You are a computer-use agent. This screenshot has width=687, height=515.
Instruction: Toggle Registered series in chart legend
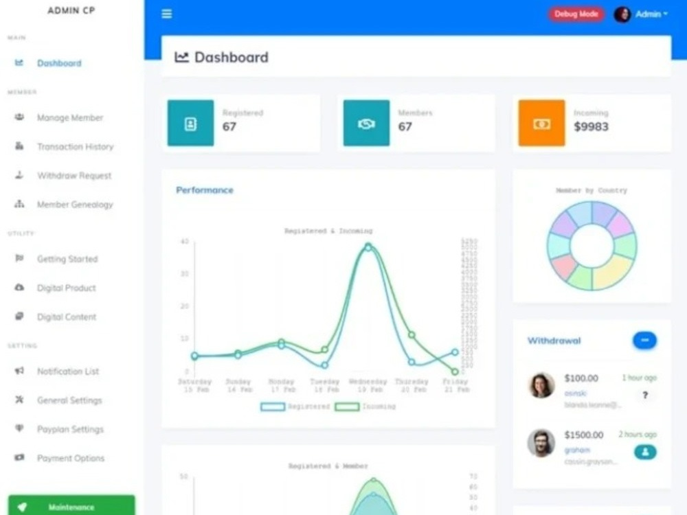pyautogui.click(x=295, y=407)
